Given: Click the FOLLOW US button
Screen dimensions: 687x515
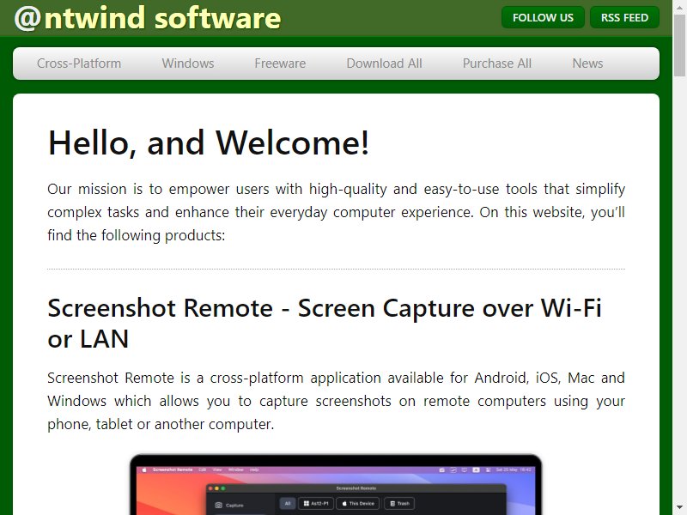Looking at the screenshot, I should coord(543,17).
